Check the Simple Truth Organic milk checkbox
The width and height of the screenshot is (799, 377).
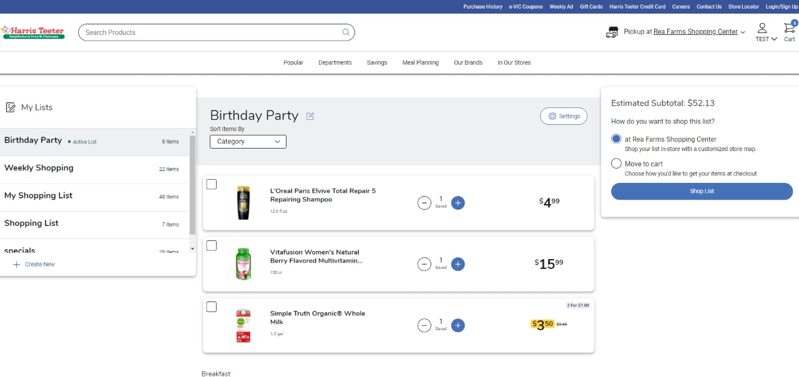click(212, 306)
